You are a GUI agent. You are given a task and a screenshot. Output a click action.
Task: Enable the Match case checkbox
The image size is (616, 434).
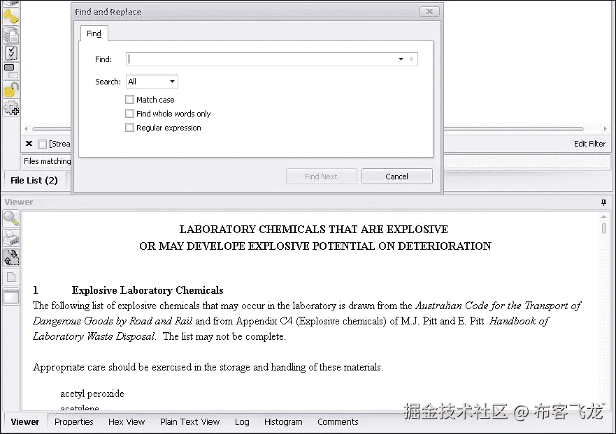pos(129,100)
